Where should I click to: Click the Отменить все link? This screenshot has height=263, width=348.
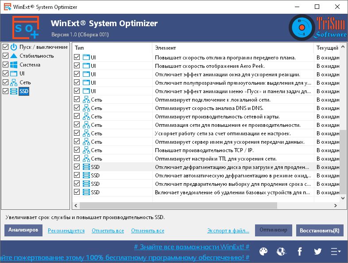tap(147, 231)
